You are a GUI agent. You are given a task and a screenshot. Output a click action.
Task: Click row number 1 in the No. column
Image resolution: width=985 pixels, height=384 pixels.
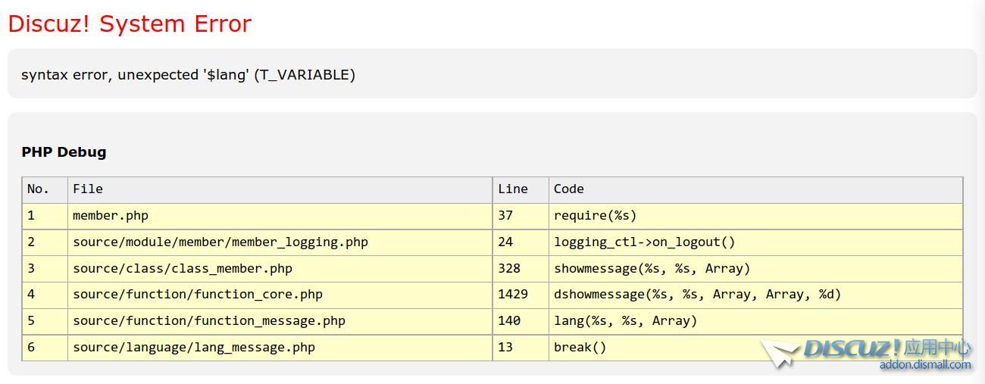(x=31, y=216)
